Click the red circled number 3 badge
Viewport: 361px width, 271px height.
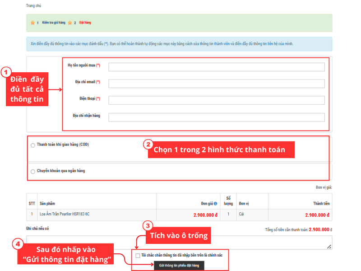(147, 225)
